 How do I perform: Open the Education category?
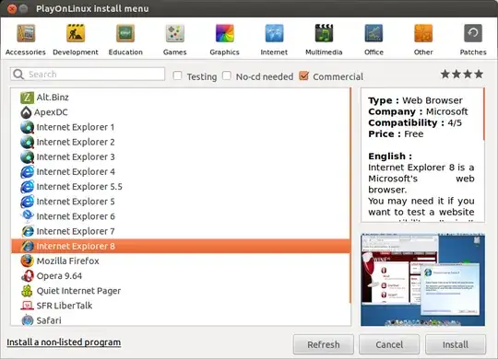(x=125, y=40)
